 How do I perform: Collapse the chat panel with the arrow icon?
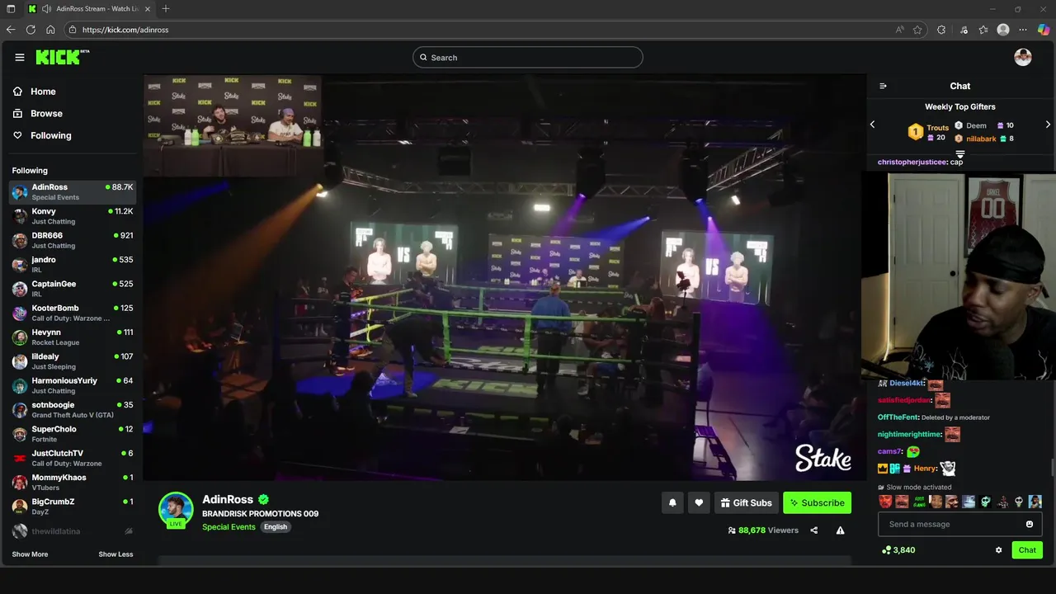pyautogui.click(x=883, y=86)
